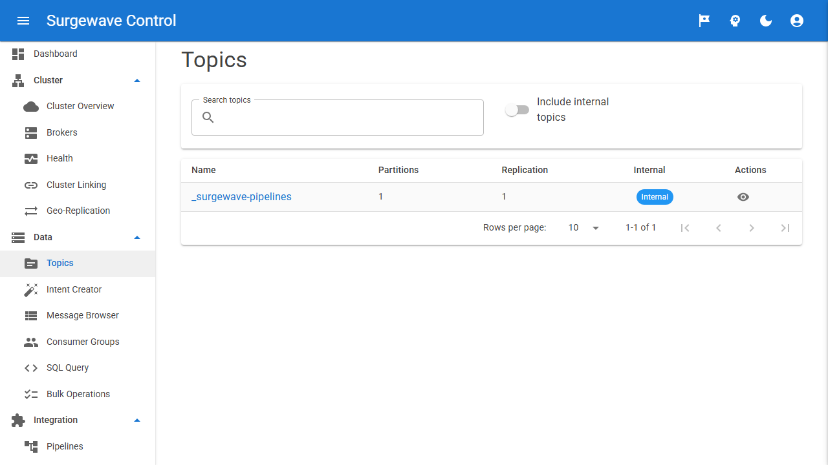Click the Intent Creator magic wand icon
The height and width of the screenshot is (465, 828).
(31, 290)
